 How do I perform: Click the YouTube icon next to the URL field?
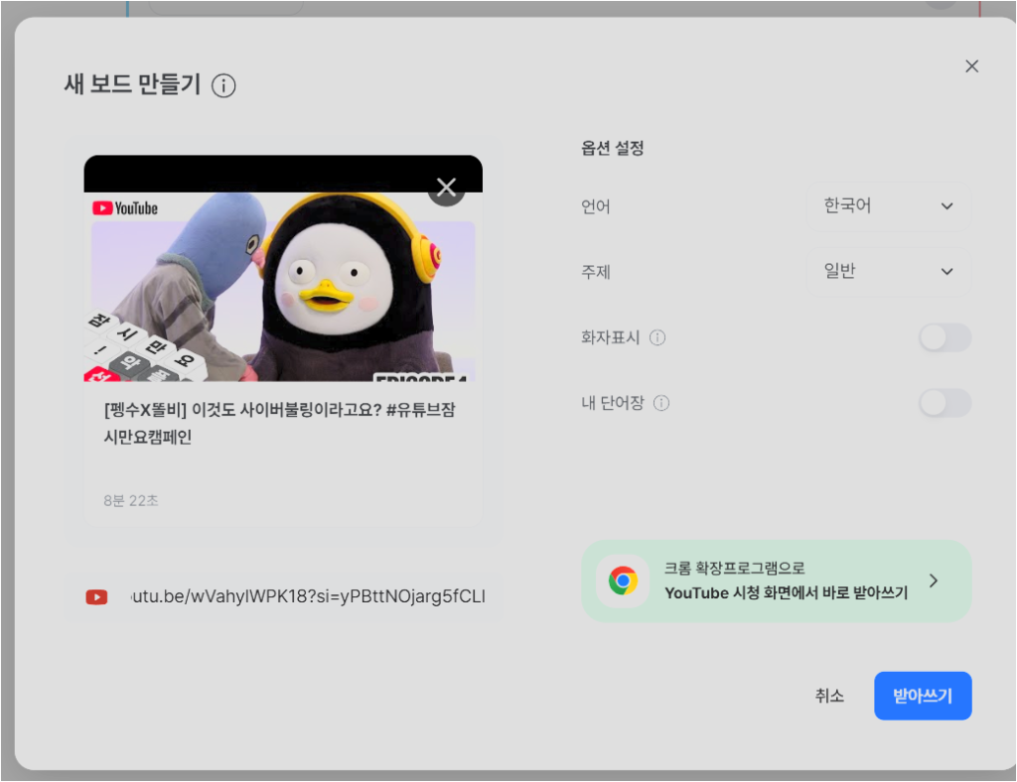(95, 596)
